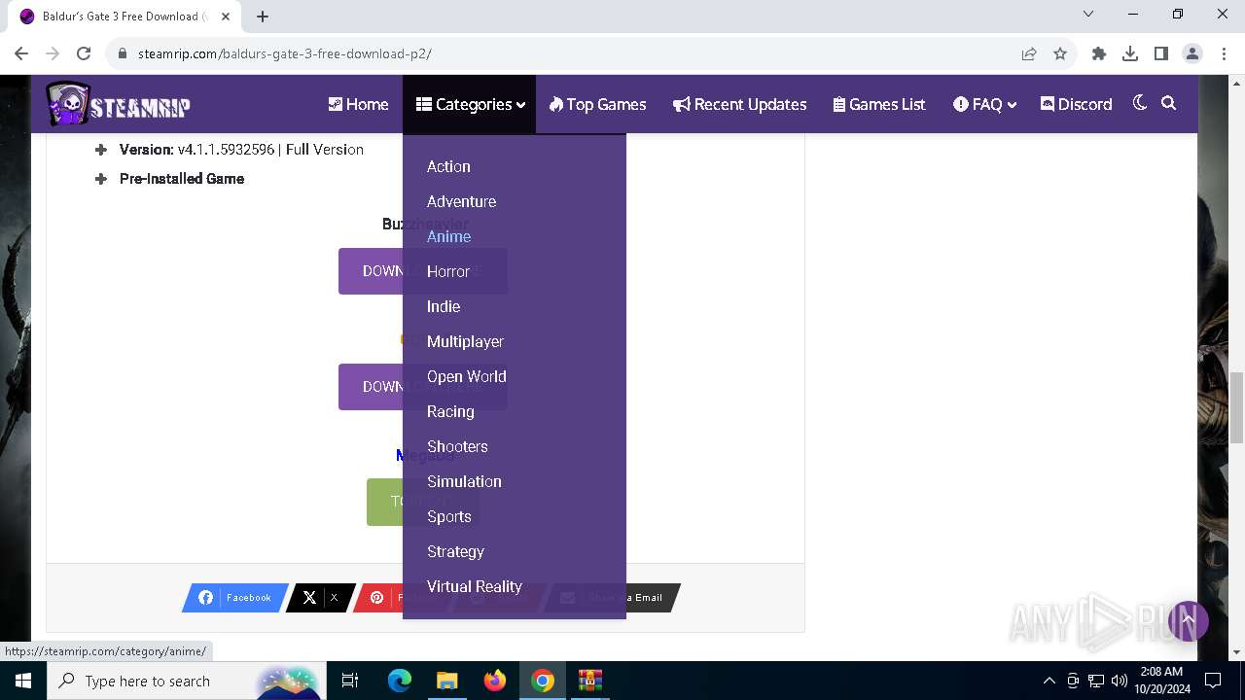The image size is (1245, 700).
Task: Select Action category
Action: coord(448,166)
